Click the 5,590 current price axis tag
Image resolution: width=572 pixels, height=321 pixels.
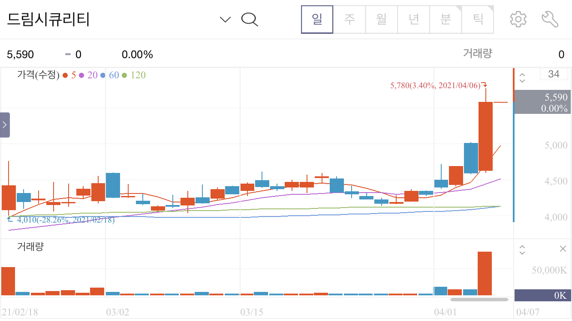pos(542,102)
